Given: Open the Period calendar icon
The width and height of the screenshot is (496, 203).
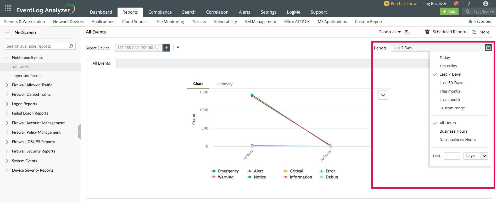Looking at the screenshot, I should tap(488, 48).
